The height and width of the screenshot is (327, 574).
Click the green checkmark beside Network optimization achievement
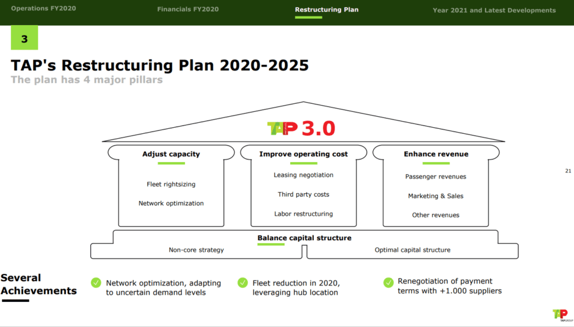tap(96, 282)
